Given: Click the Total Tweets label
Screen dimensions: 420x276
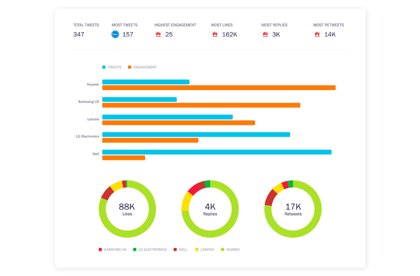Looking at the screenshot, I should point(86,25).
